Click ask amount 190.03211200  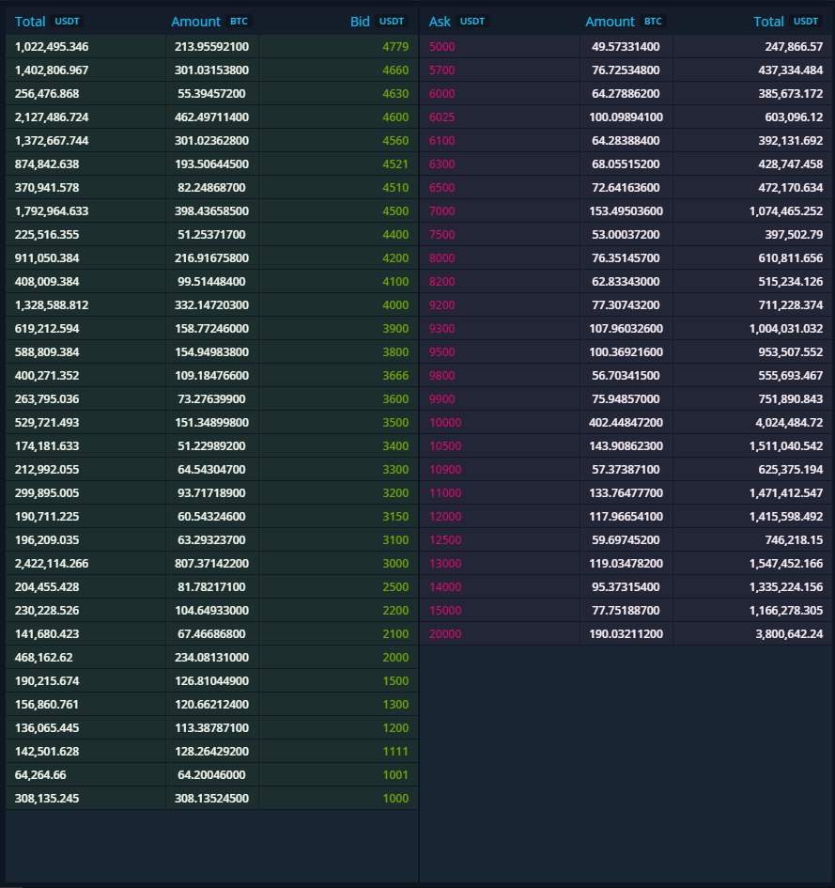pyautogui.click(x=626, y=633)
